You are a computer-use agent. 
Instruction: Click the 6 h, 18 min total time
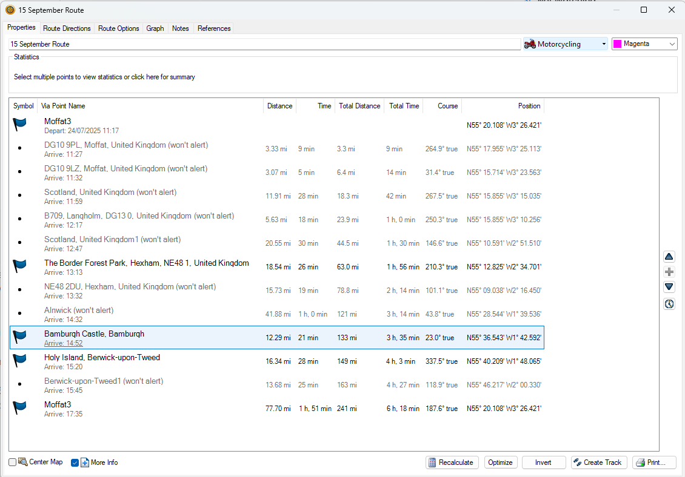pyautogui.click(x=403, y=409)
